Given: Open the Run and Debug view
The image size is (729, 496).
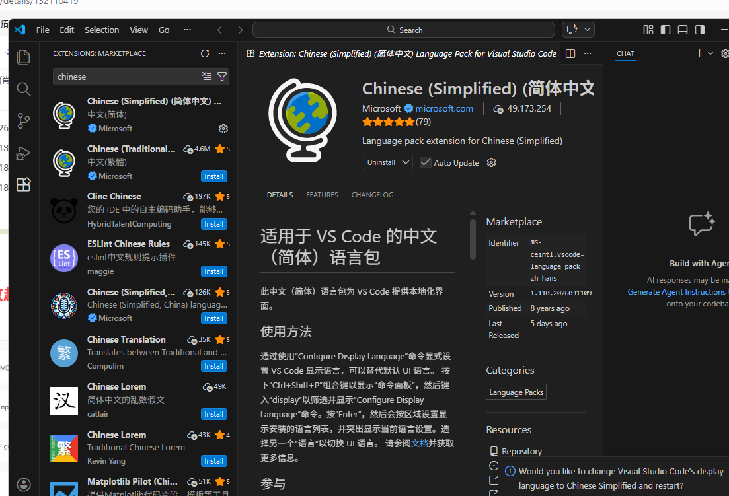Looking at the screenshot, I should coord(23,153).
